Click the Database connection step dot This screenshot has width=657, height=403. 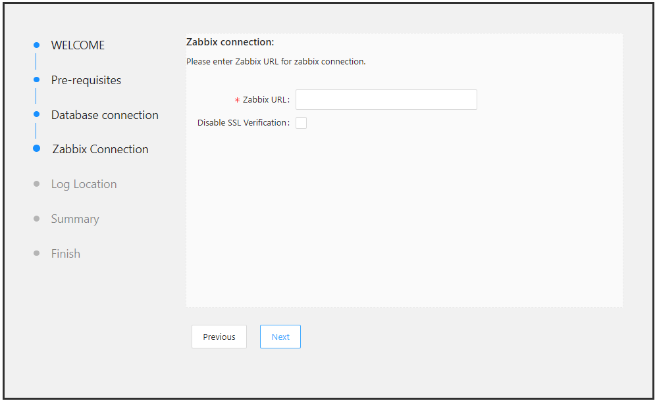(36, 114)
